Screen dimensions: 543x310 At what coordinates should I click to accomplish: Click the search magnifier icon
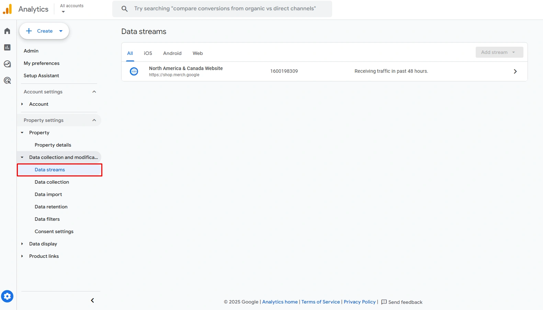point(125,9)
